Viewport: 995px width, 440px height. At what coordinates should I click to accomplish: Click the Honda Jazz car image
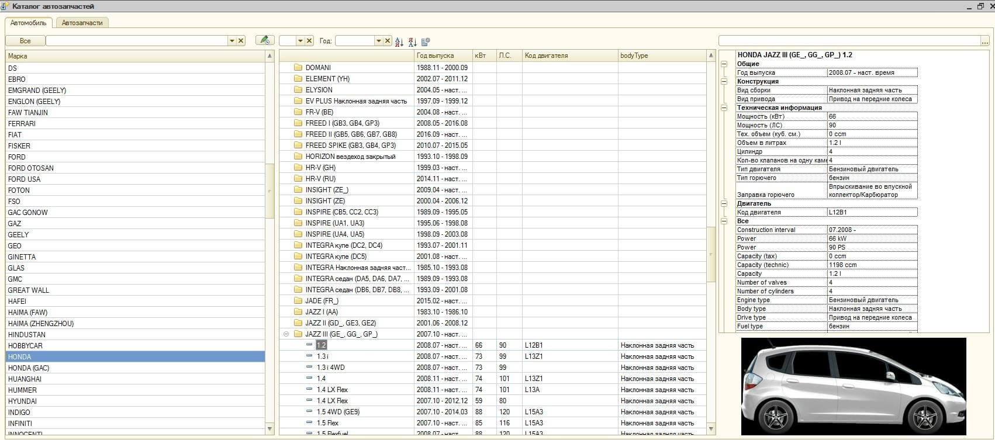[853, 386]
